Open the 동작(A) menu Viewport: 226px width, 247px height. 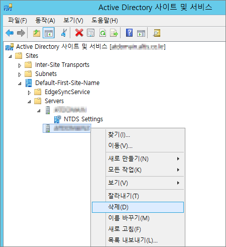(x=45, y=21)
